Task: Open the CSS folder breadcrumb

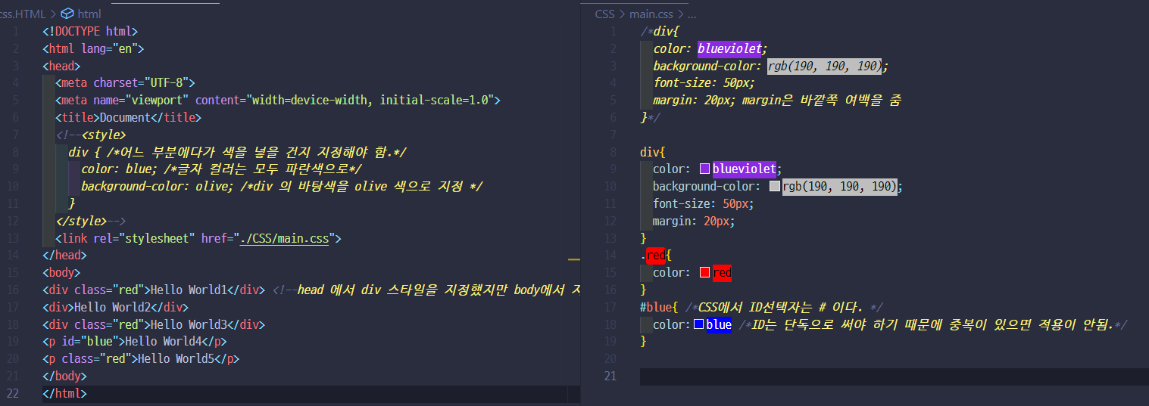Action: point(604,14)
